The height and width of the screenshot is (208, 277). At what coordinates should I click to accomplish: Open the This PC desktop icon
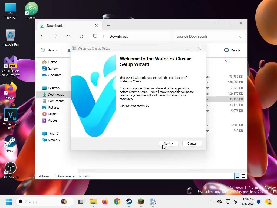(x=11, y=11)
